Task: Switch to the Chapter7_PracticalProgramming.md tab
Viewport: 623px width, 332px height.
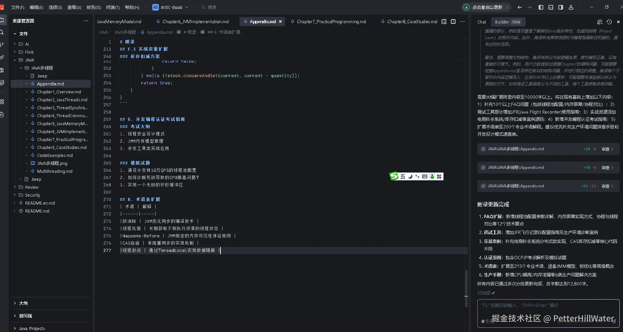Action: (x=331, y=22)
